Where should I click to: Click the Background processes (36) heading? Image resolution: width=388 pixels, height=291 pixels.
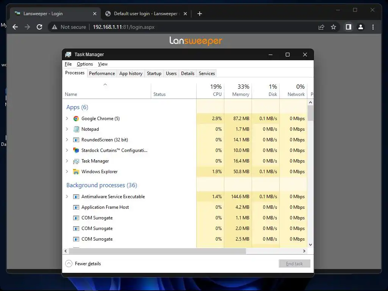[x=102, y=185]
